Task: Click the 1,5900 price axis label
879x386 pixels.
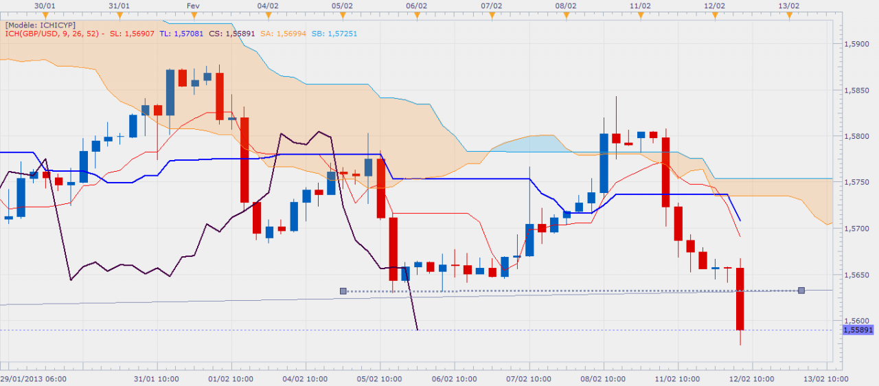Action: (856, 44)
